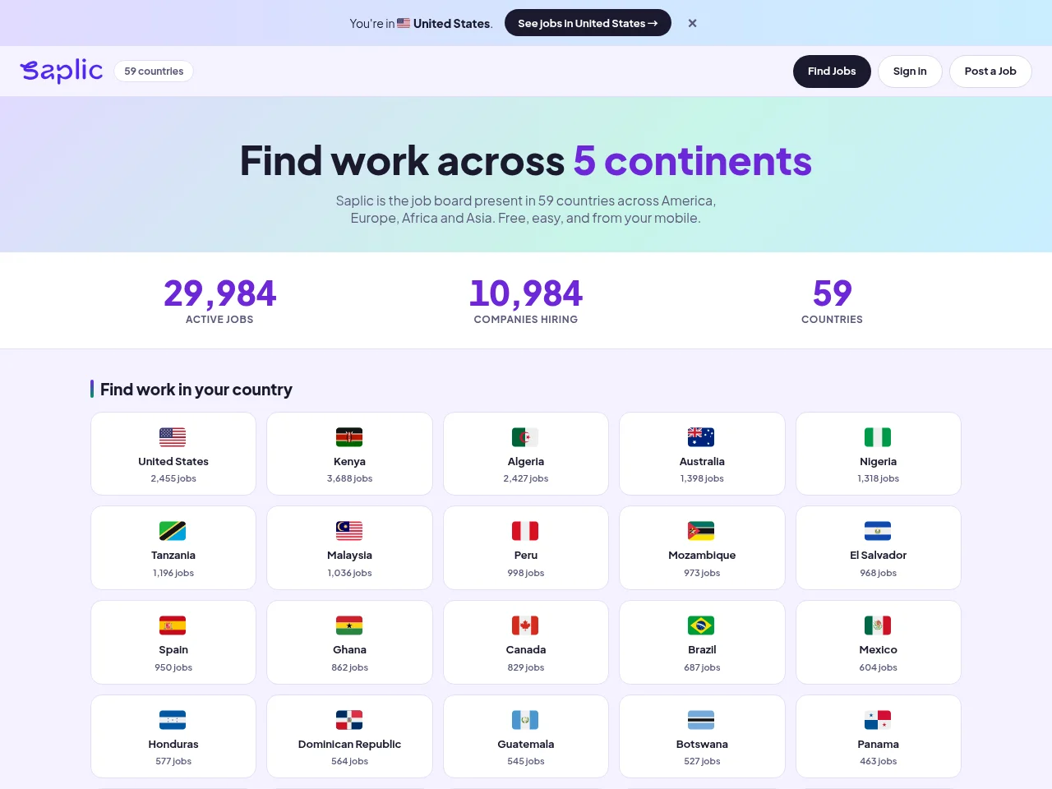1052x789 pixels.
Task: Open Find Jobs in header
Action: click(832, 72)
